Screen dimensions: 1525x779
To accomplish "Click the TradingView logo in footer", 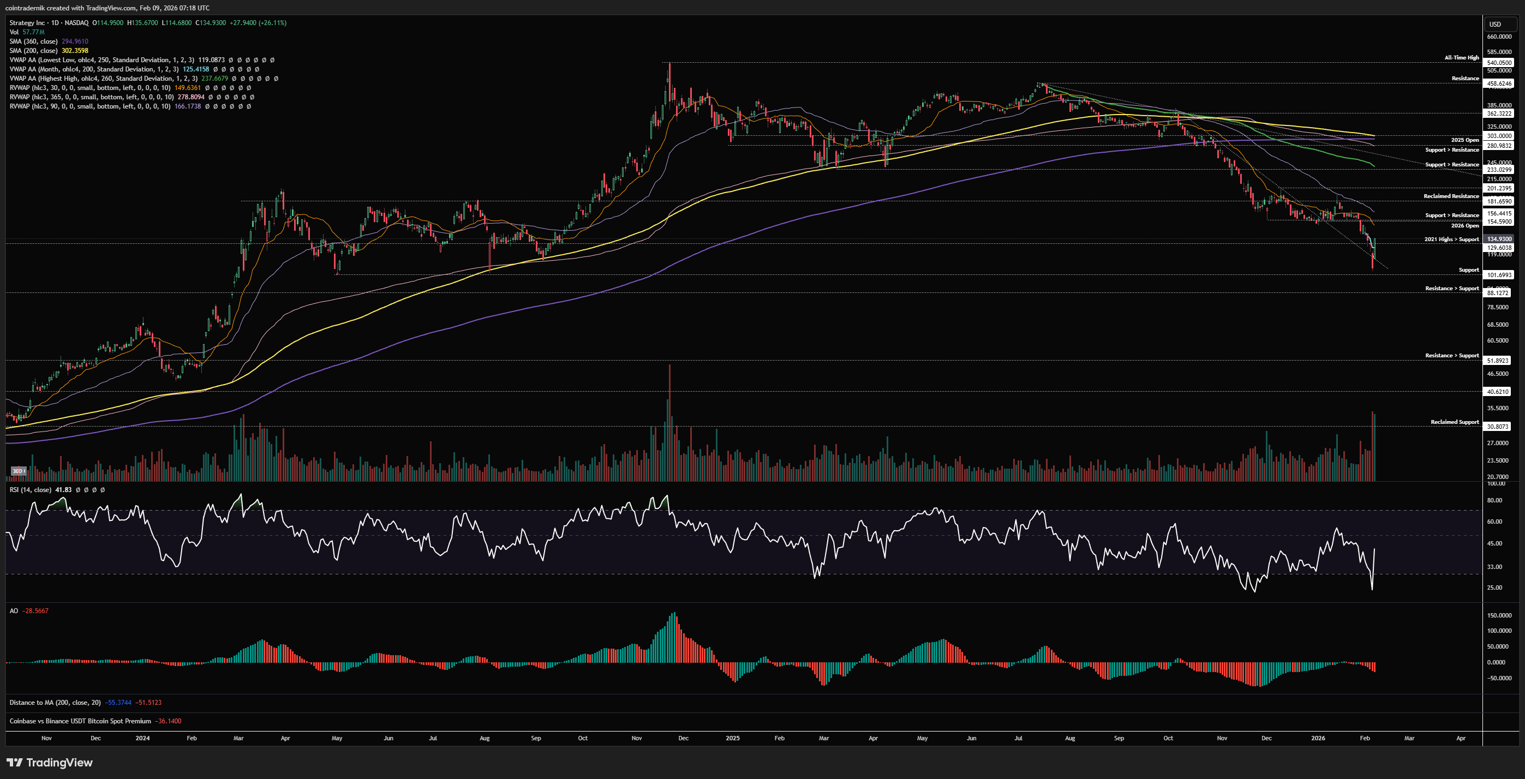I will [50, 763].
